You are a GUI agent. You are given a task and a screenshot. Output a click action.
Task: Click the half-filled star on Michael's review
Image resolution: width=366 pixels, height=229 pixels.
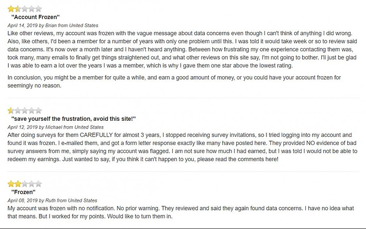pyautogui.click(x=11, y=111)
